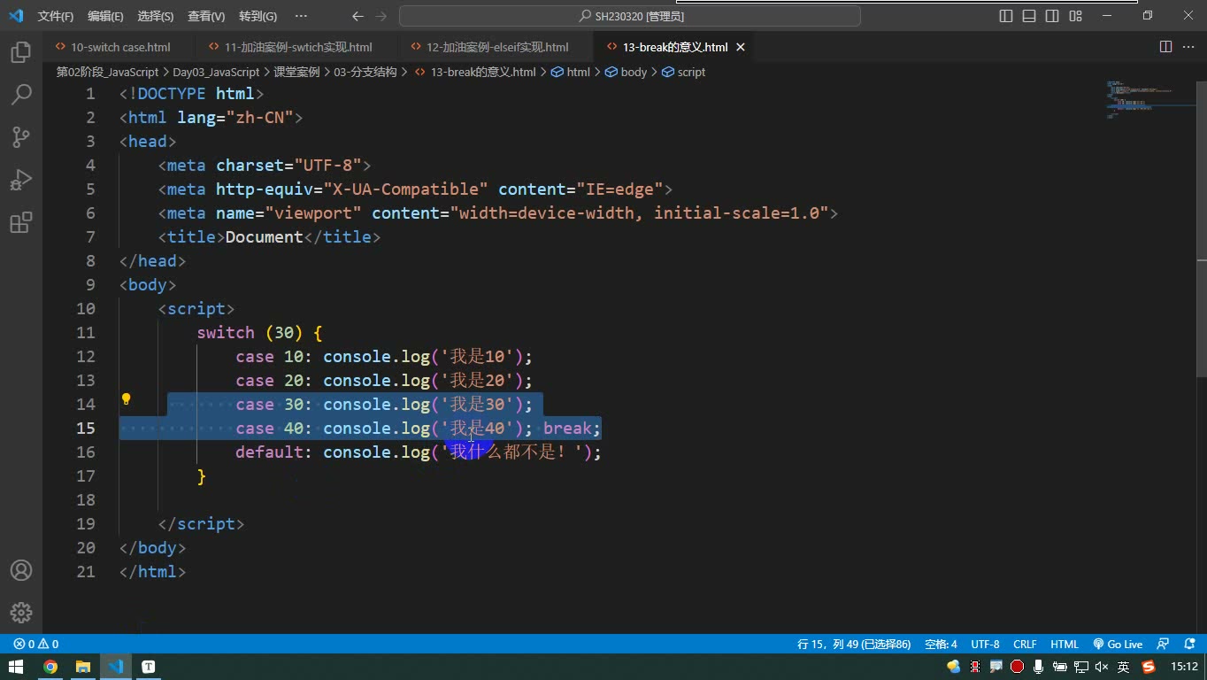
Task: Open the Explorer view in activity bar
Action: [21, 52]
